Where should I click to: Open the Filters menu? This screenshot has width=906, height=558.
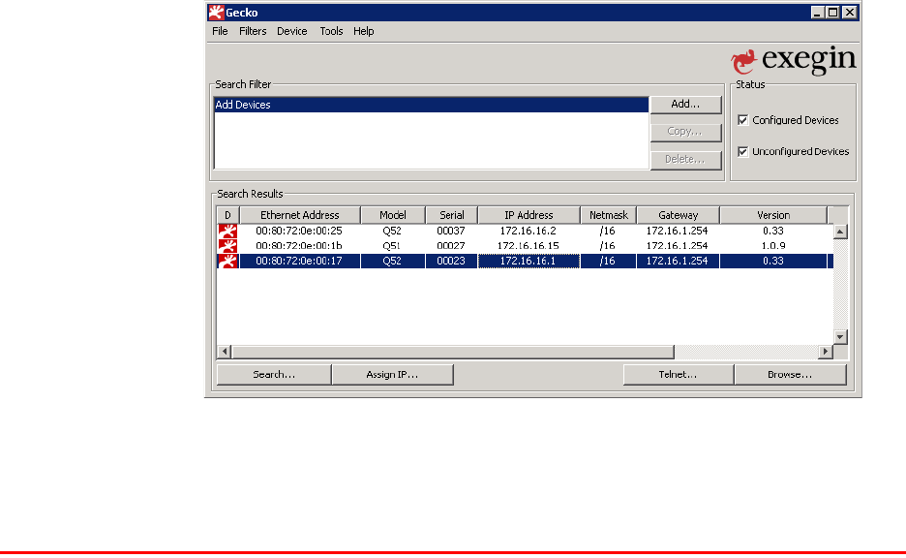tap(253, 31)
